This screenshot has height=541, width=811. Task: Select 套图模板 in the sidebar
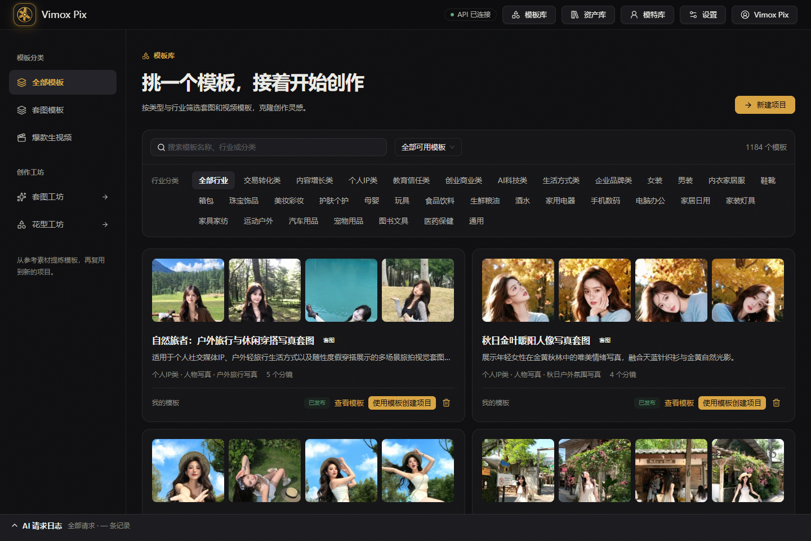point(63,110)
